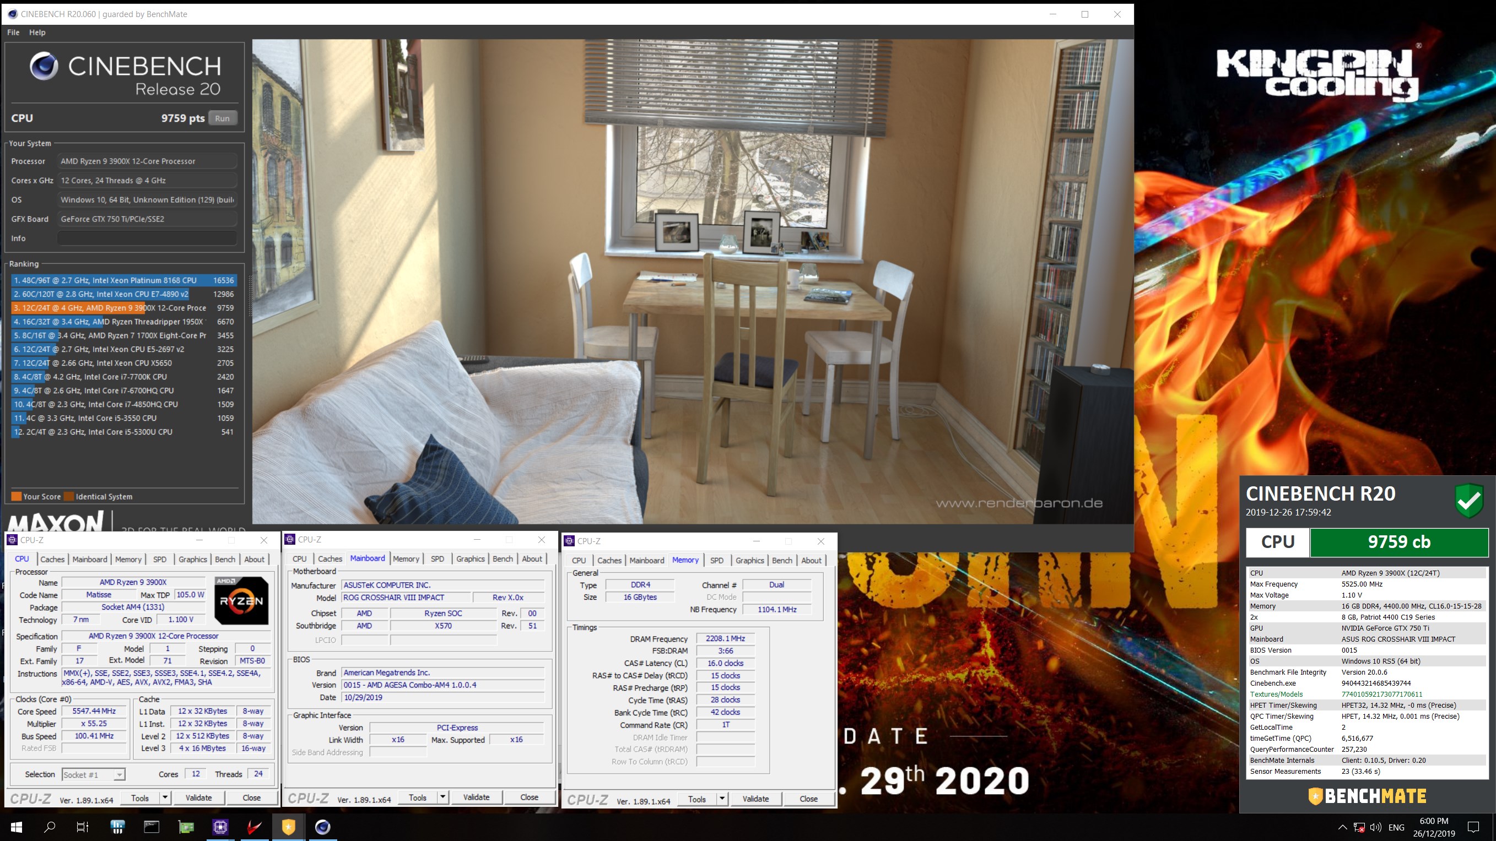Click Core Speed value 5547.44 MHz
The width and height of the screenshot is (1496, 841).
pos(94,711)
